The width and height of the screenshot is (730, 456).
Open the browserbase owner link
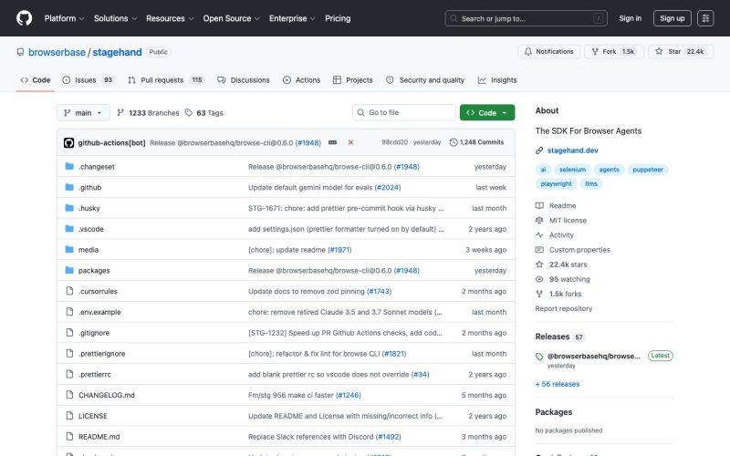point(57,52)
